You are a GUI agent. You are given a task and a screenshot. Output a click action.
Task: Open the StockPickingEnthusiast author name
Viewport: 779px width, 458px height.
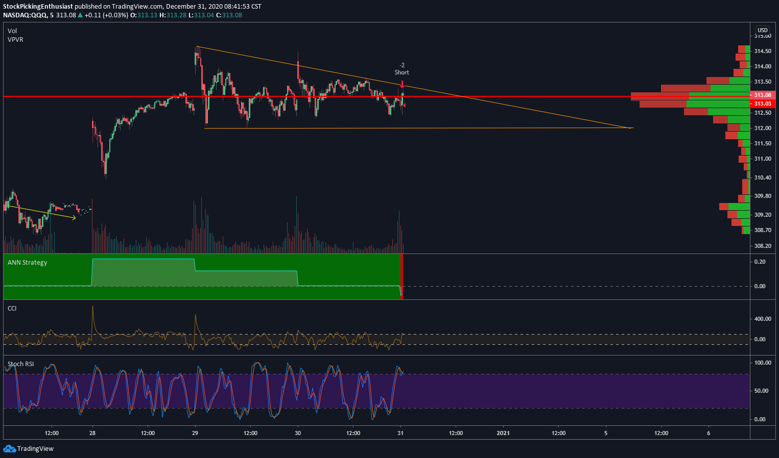tap(38, 7)
